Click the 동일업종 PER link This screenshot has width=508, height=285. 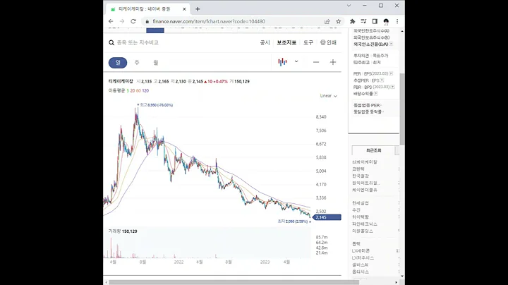click(x=367, y=105)
